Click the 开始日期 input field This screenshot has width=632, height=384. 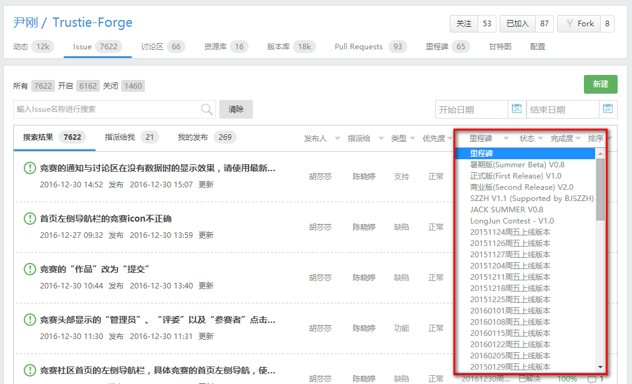click(472, 109)
